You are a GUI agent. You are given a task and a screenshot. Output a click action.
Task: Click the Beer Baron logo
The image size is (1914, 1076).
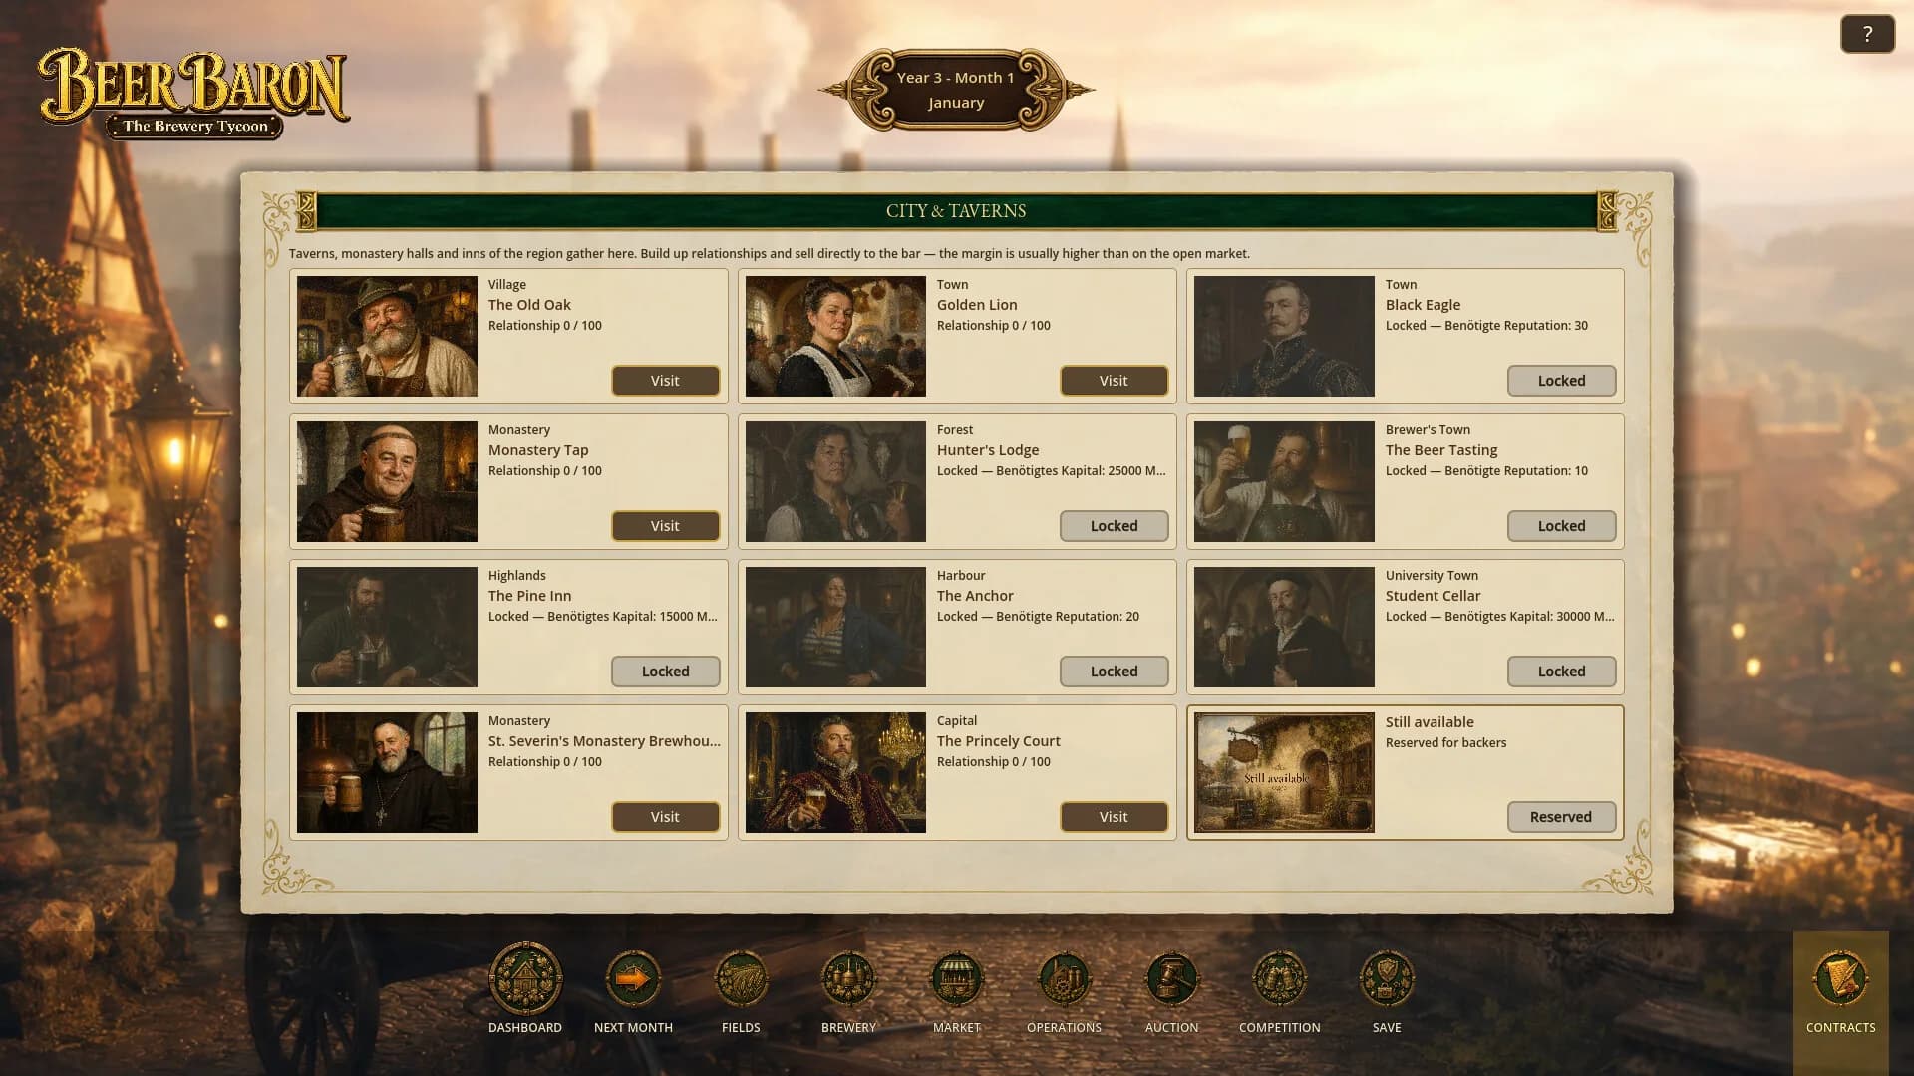click(193, 93)
